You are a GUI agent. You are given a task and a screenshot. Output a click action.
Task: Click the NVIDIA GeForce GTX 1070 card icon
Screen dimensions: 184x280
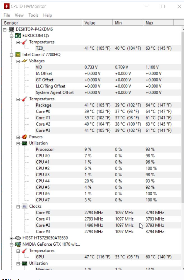pyautogui.click(x=18, y=244)
